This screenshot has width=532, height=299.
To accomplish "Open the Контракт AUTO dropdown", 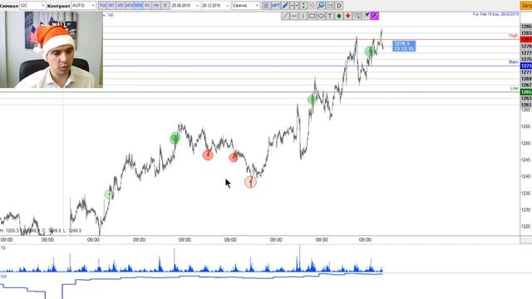I will pyautogui.click(x=83, y=6).
